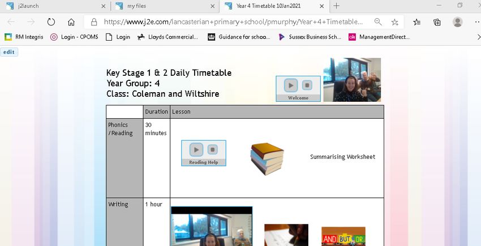Open the Collections icon

pos(437,22)
